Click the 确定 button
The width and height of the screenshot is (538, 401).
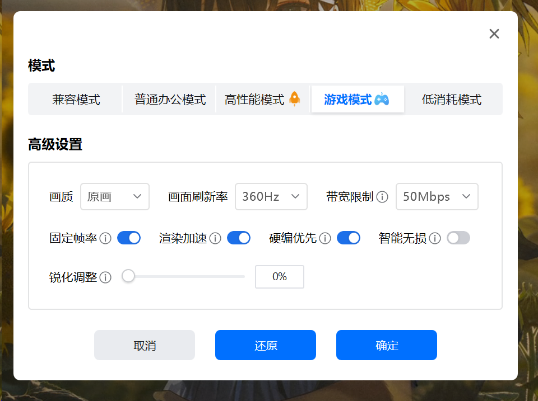tap(387, 345)
